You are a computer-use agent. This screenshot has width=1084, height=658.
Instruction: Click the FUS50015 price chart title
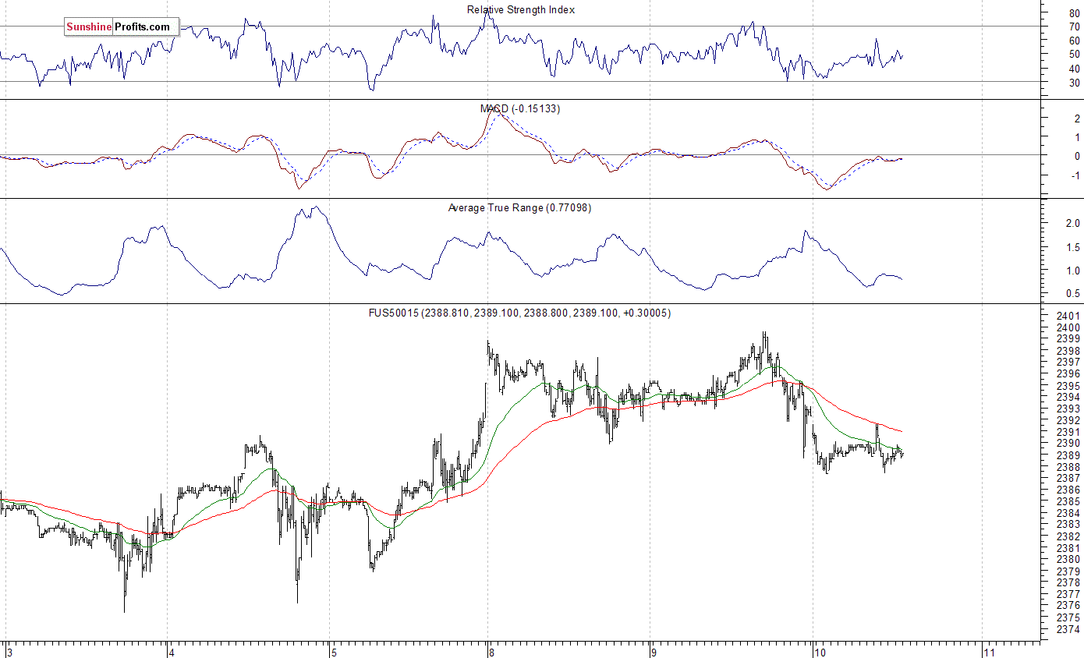(519, 313)
